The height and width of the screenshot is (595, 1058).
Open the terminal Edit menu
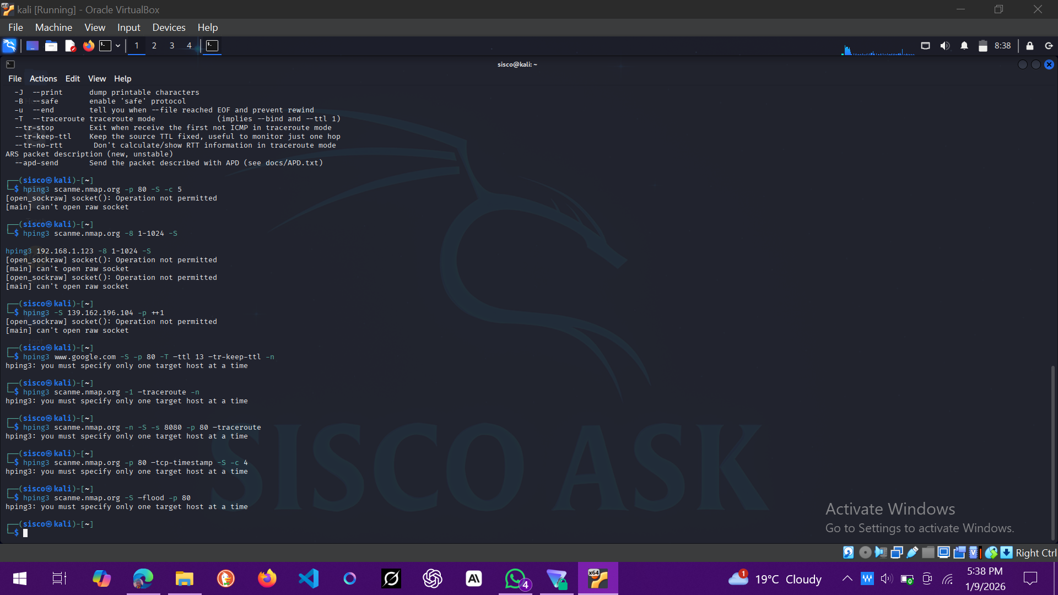coord(72,79)
